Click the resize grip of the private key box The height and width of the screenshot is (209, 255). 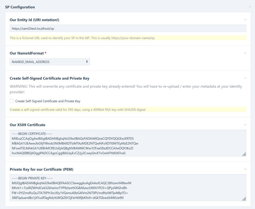pos(244,199)
